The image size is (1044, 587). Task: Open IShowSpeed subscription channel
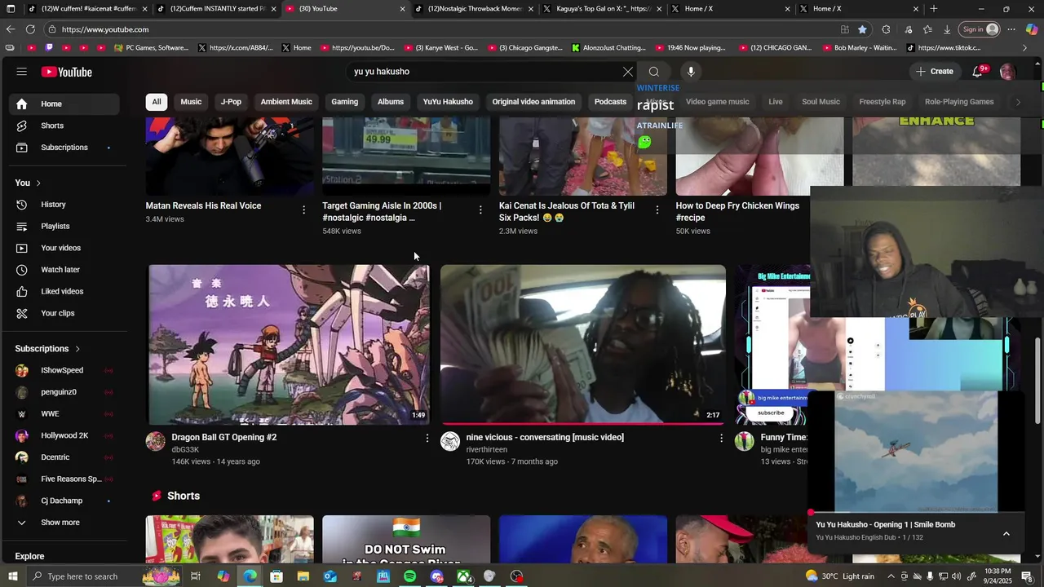click(x=64, y=370)
